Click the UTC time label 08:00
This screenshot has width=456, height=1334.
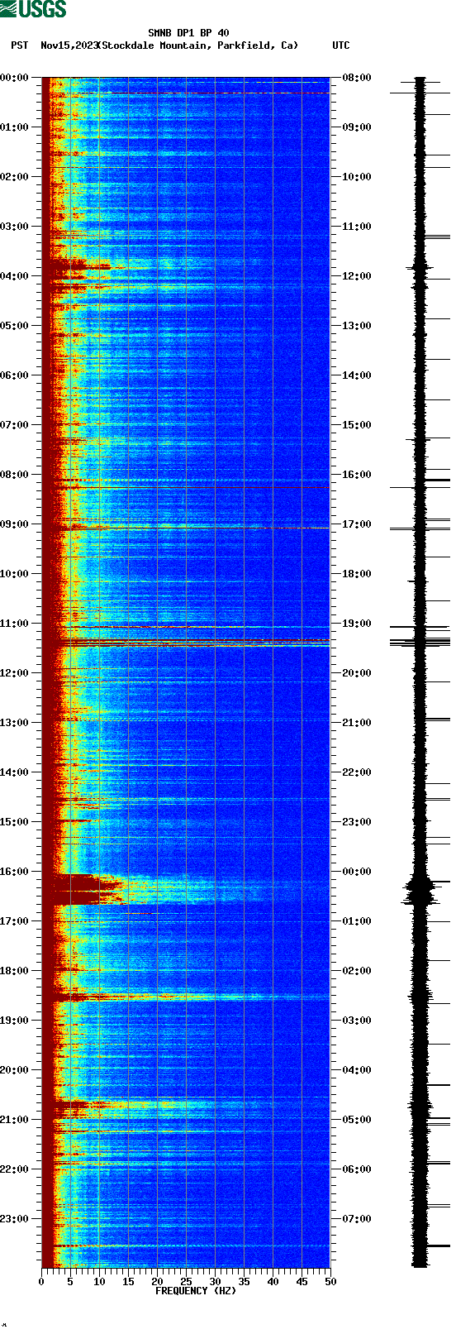[x=356, y=78]
